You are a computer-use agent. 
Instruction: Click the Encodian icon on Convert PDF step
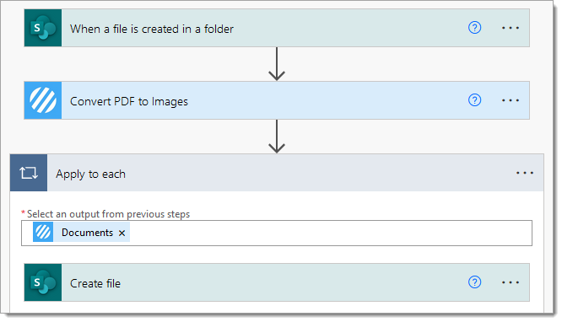click(43, 100)
